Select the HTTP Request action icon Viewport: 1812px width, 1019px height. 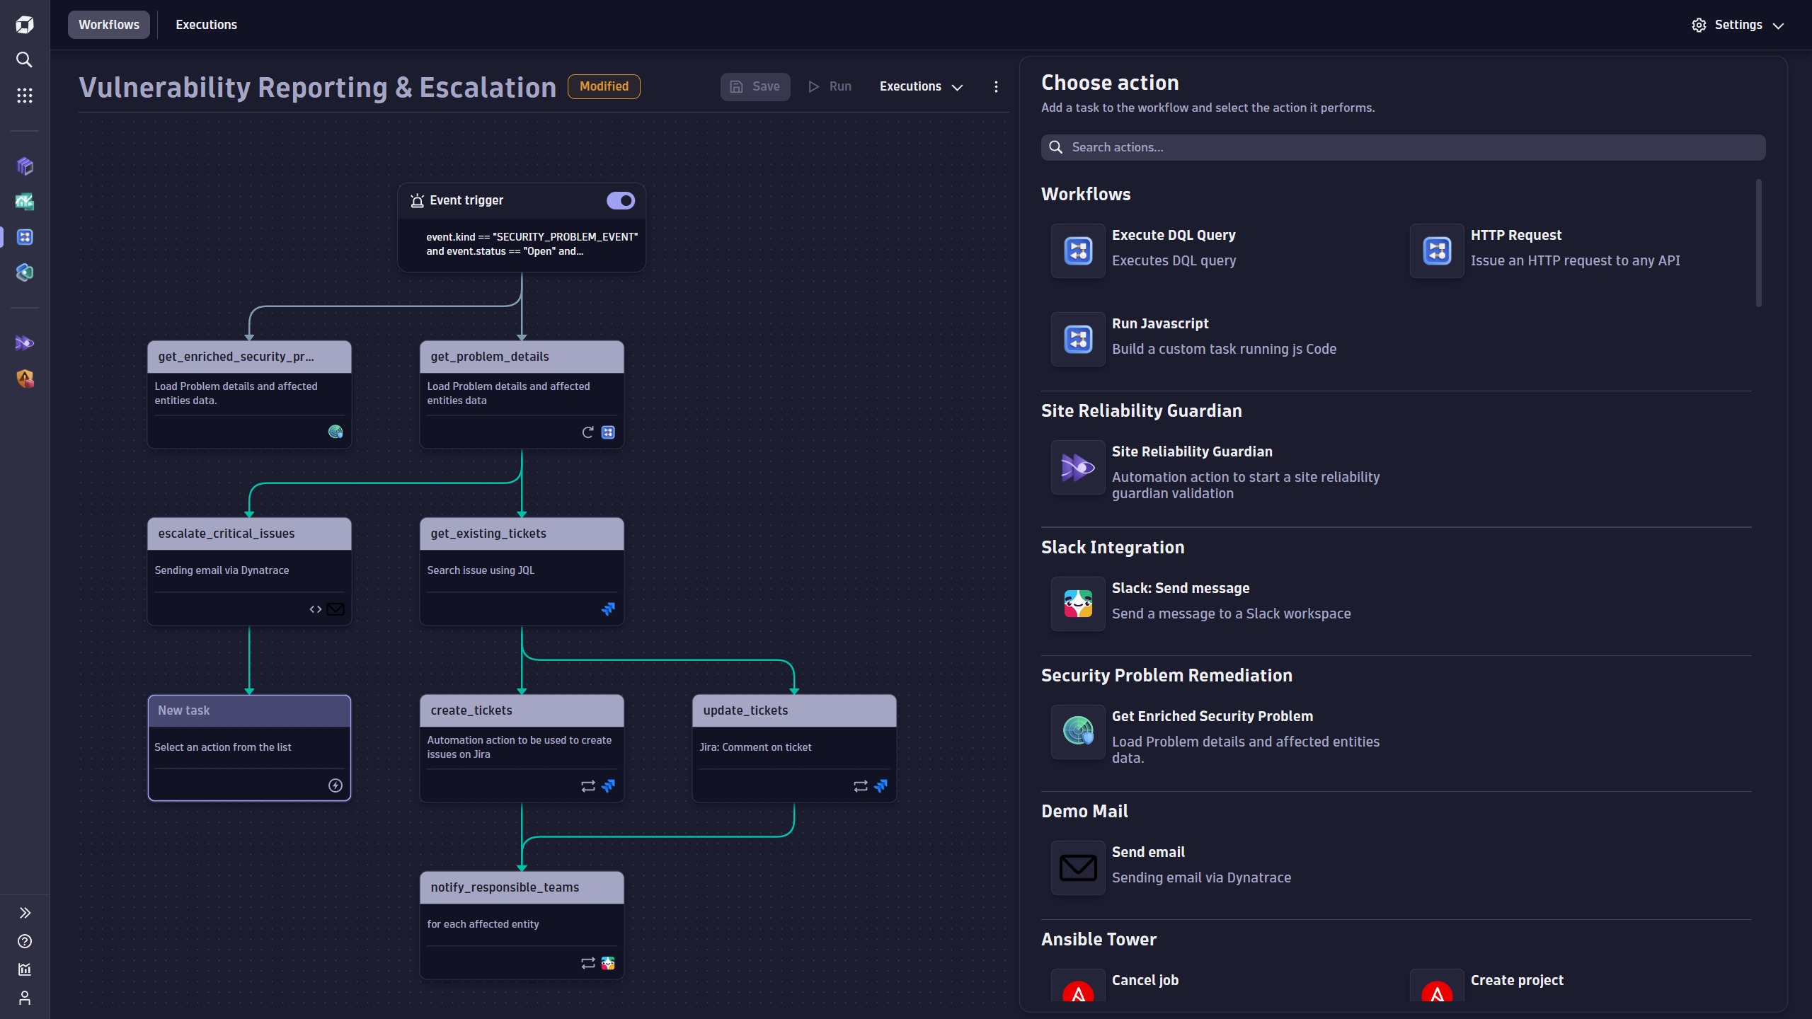pos(1437,251)
